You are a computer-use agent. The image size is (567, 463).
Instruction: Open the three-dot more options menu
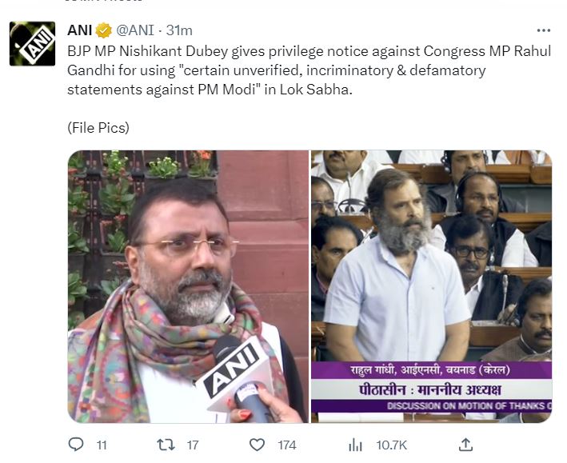[543, 30]
